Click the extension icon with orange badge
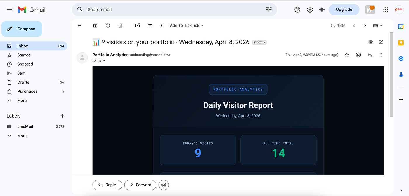The height and width of the screenshot is (196, 409). (x=370, y=10)
